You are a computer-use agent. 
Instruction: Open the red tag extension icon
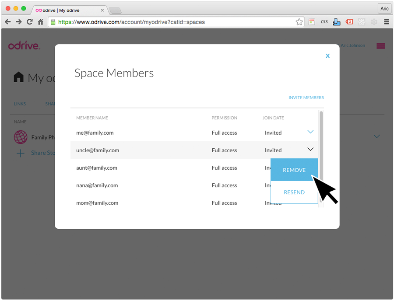[349, 22]
